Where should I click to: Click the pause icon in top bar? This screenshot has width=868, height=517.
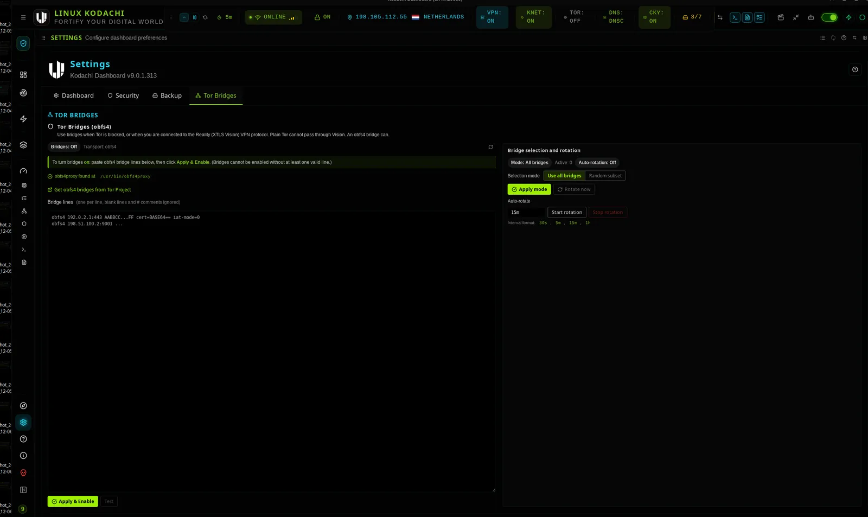(x=195, y=17)
